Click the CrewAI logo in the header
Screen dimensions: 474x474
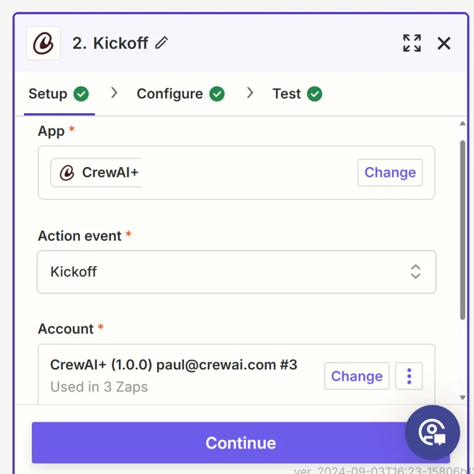(x=43, y=43)
